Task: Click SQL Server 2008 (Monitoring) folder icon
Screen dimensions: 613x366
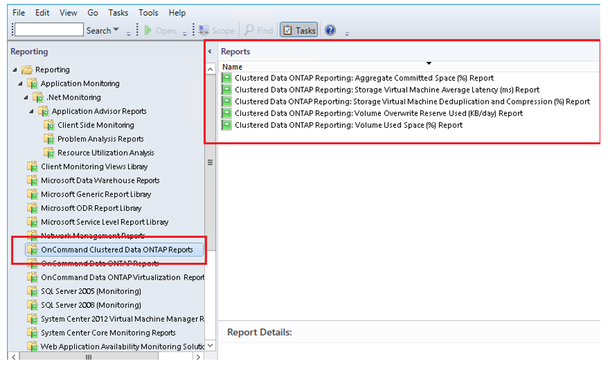Action: click(32, 305)
